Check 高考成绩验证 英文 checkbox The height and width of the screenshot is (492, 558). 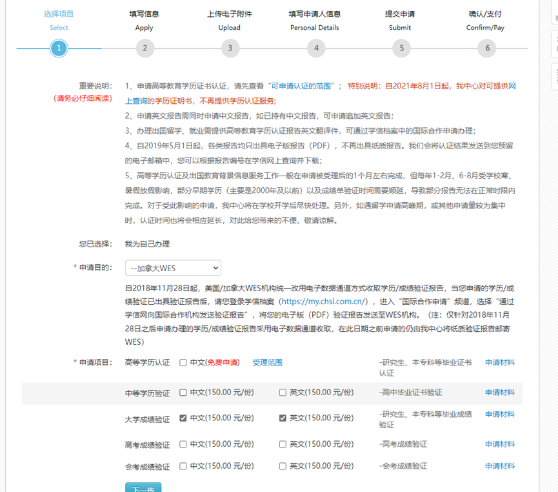(x=283, y=444)
